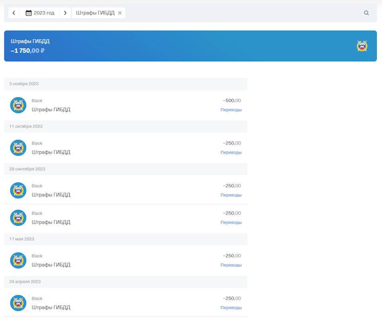Click ГИБДД icon for 24 апреля payment
The height and width of the screenshot is (324, 382).
point(18,303)
